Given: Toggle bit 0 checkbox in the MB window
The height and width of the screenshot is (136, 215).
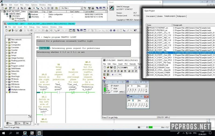Looking at the screenshot, I should click(x=146, y=106).
